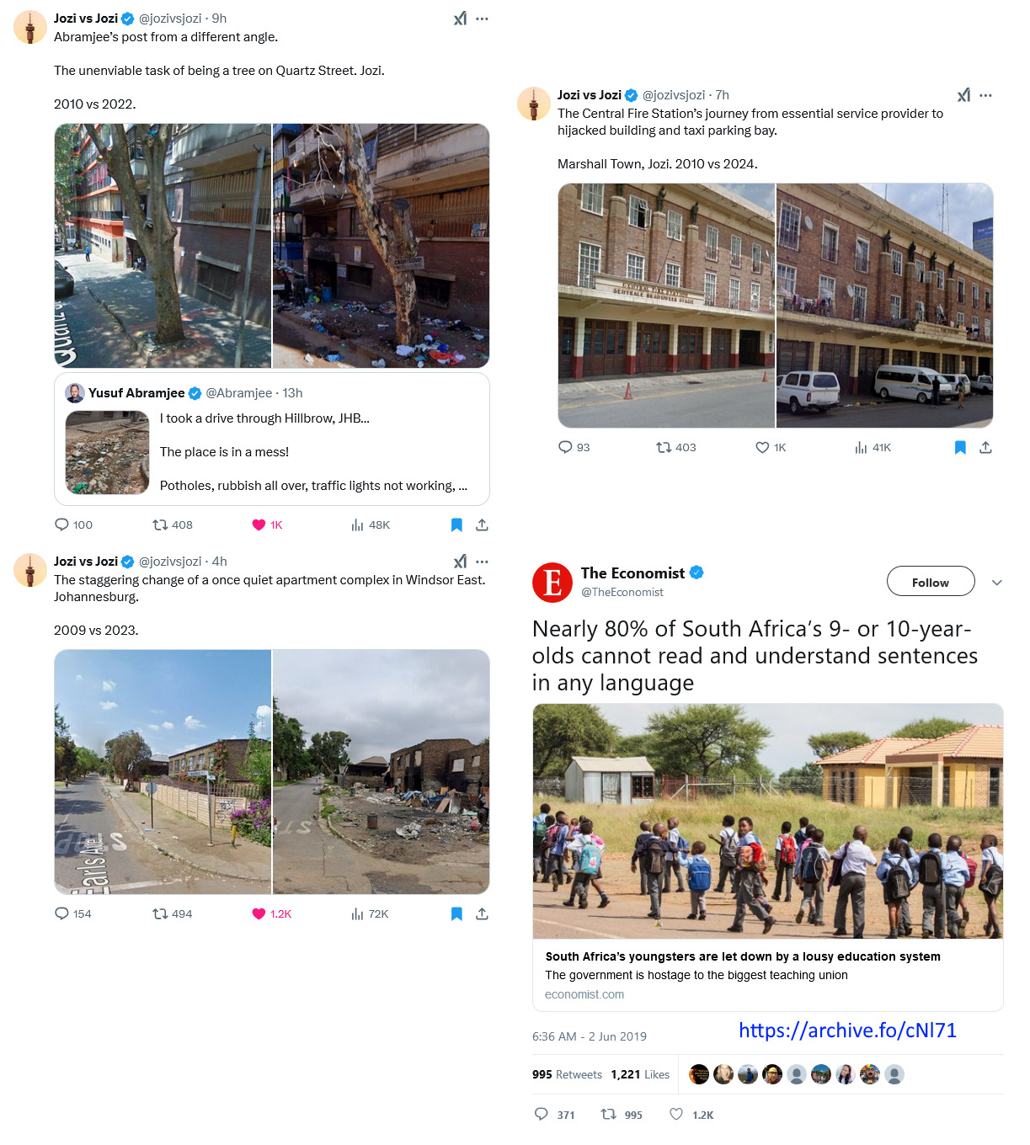Viewport: 1030px width, 1145px height.
Task: Unlike the Quartz Street tree post
Action: coord(259,525)
